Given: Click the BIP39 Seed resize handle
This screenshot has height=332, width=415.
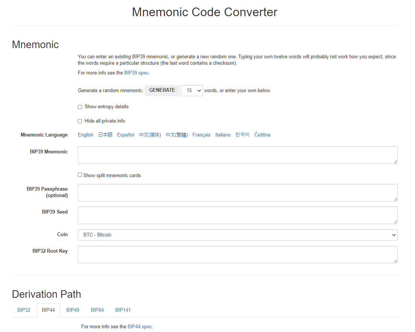Looking at the screenshot, I should pyautogui.click(x=395, y=221).
